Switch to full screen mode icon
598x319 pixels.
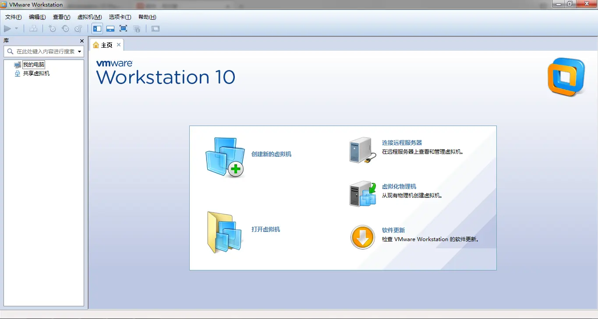point(124,28)
